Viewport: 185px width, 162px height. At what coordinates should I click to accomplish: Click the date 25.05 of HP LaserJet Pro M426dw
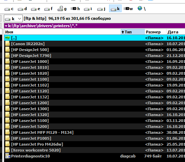point(176,144)
